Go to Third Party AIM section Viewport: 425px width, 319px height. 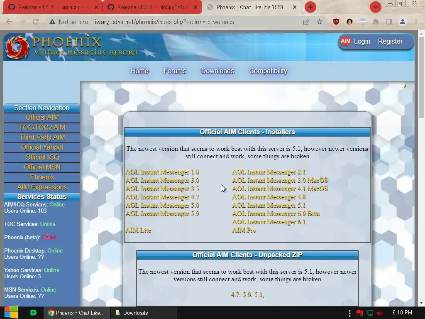(x=42, y=137)
